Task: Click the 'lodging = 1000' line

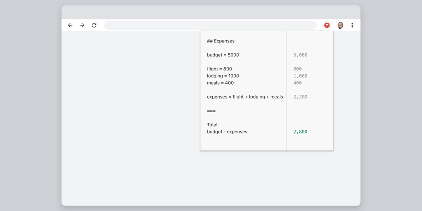Action: tap(223, 76)
